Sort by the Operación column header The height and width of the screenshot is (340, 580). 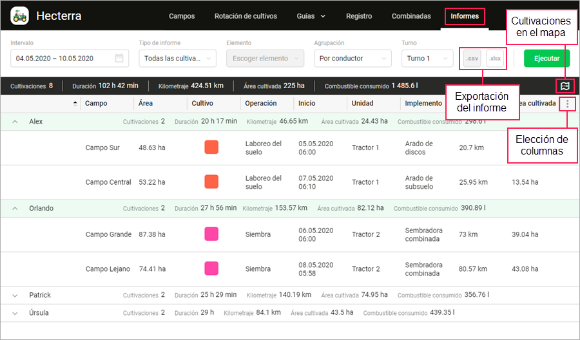coord(261,104)
